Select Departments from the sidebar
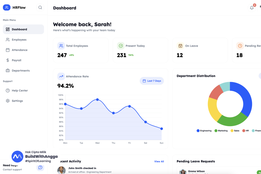Image resolution: width=261 pixels, height=174 pixels. (21, 71)
